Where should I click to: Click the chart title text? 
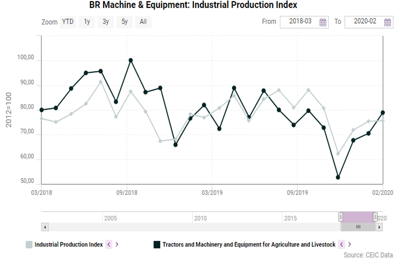[x=193, y=5]
